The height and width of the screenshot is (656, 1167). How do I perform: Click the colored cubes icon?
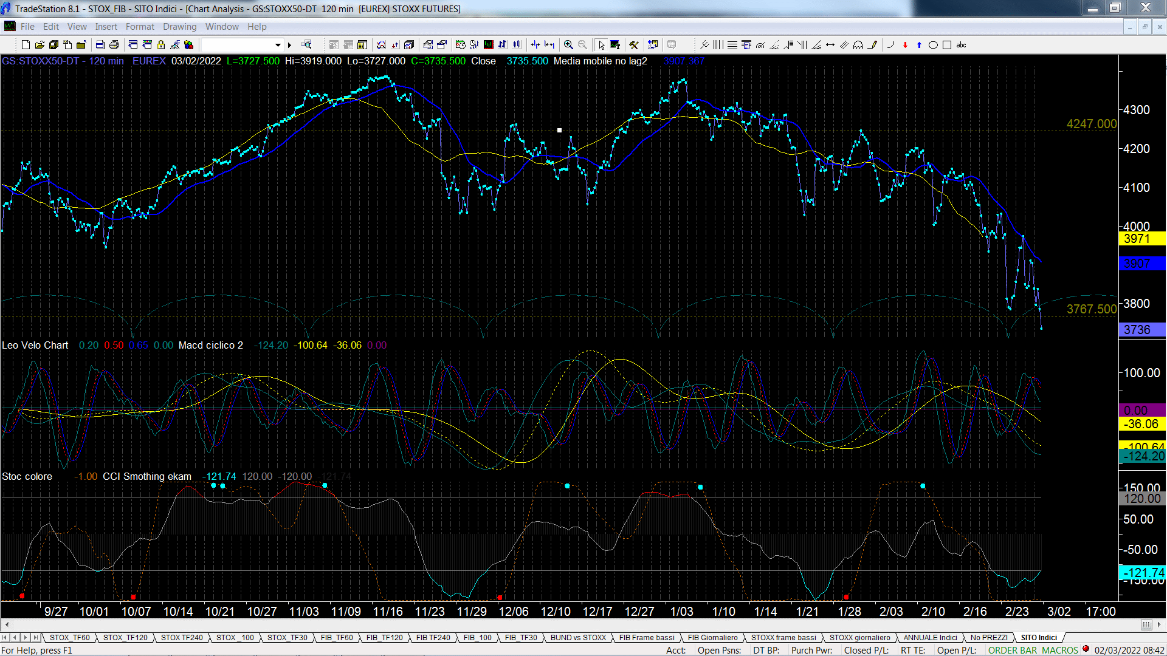tap(188, 45)
